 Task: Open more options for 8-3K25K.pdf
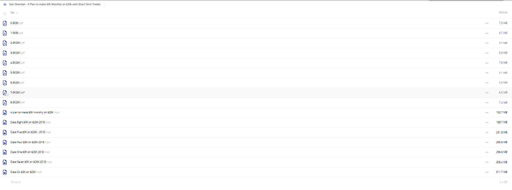click(x=487, y=103)
